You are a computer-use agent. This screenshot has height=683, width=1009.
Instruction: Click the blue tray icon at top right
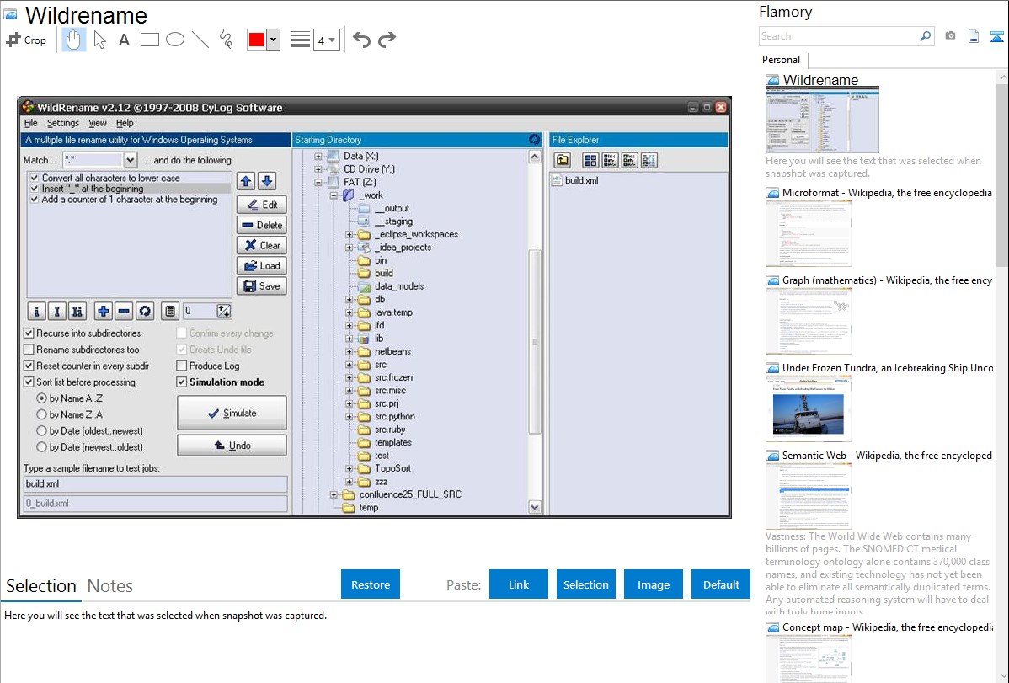pos(996,36)
